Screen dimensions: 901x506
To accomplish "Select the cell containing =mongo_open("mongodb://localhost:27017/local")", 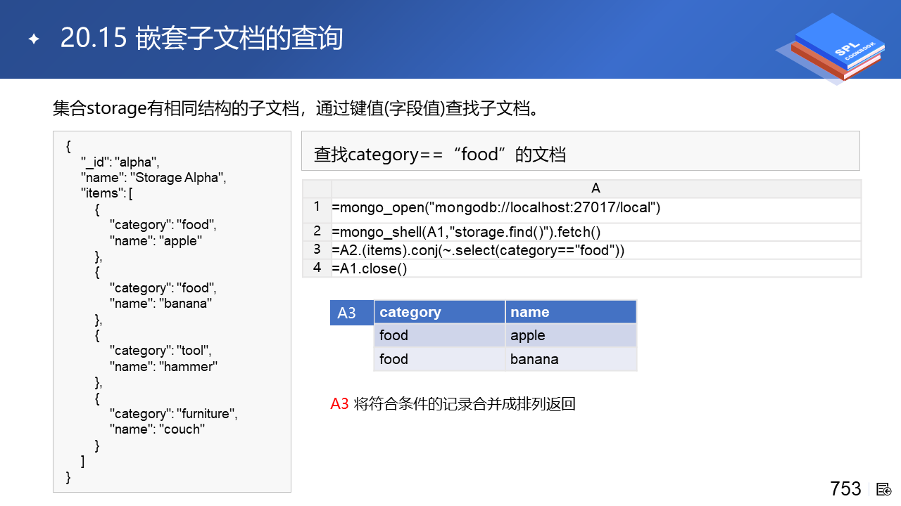I will pyautogui.click(x=596, y=210).
